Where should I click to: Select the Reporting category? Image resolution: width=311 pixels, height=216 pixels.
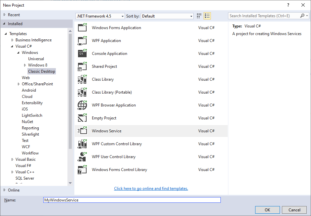(x=30, y=128)
